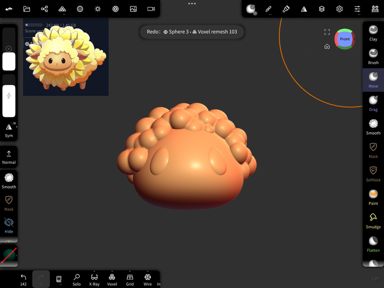This screenshot has height=288, width=384.
Task: Select the Mask tool in right toolbar
Action: [373, 151]
